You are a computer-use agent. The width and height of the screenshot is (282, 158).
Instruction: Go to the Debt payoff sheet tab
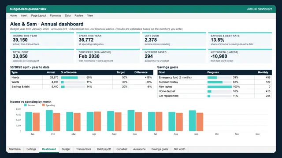[x=104, y=149]
